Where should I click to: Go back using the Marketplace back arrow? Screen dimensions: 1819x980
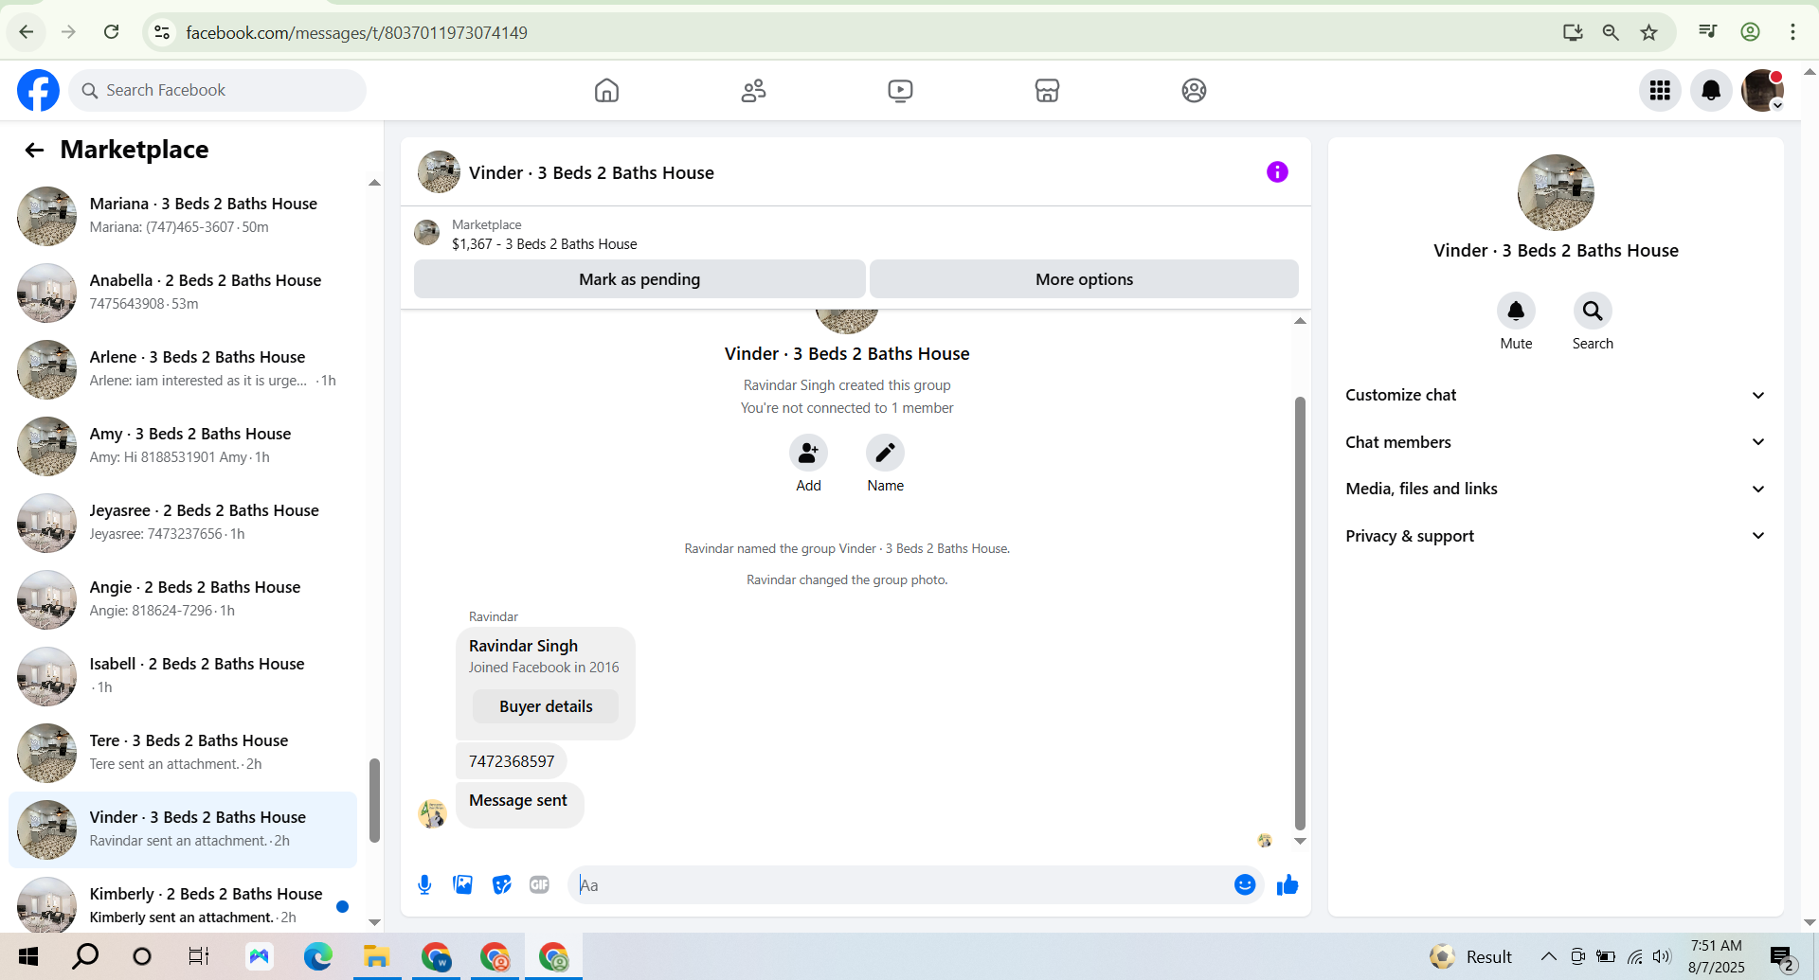(34, 150)
